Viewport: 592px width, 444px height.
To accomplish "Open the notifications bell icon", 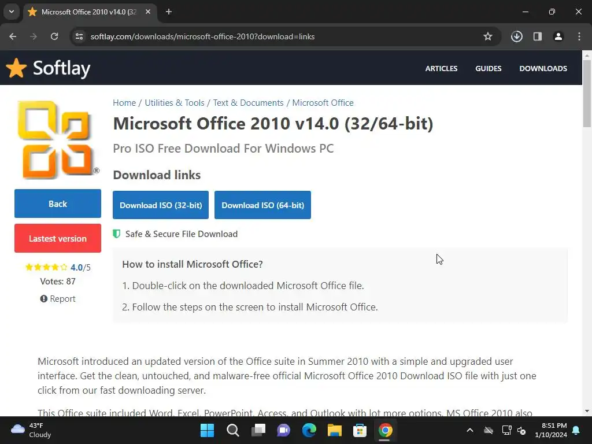I will [x=576, y=430].
